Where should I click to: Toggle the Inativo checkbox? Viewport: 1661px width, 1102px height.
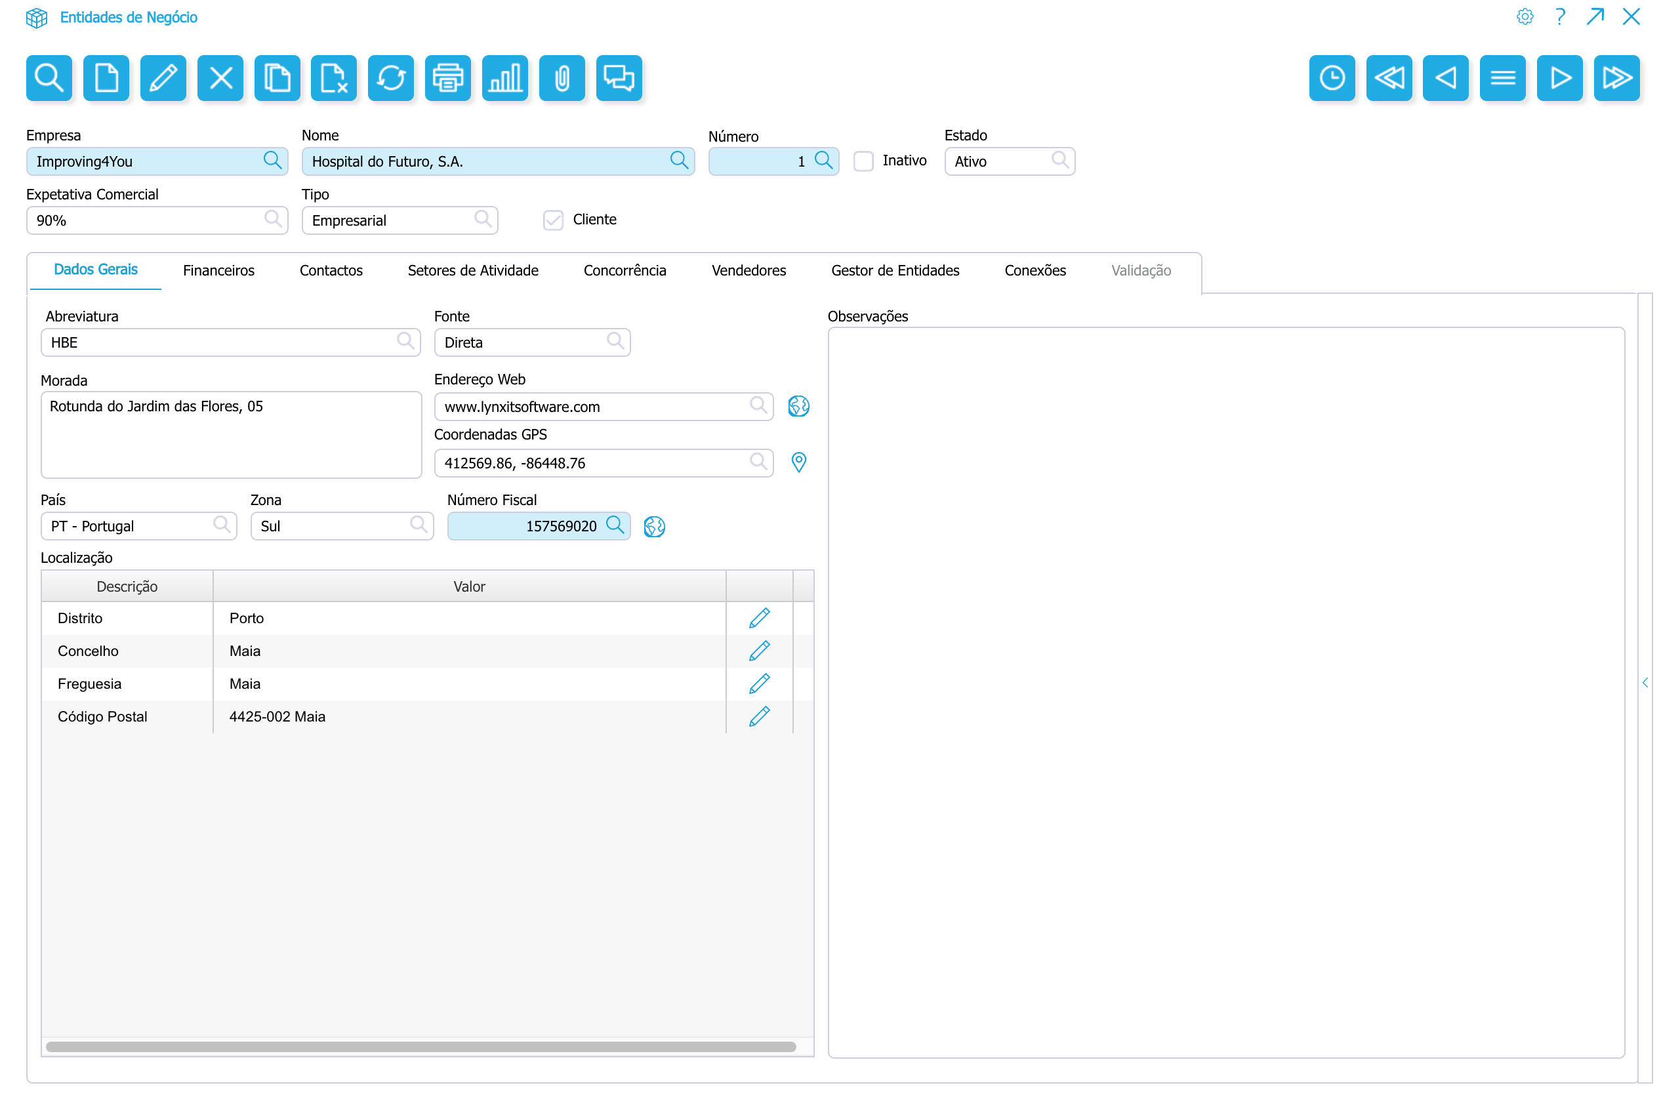pos(863,161)
